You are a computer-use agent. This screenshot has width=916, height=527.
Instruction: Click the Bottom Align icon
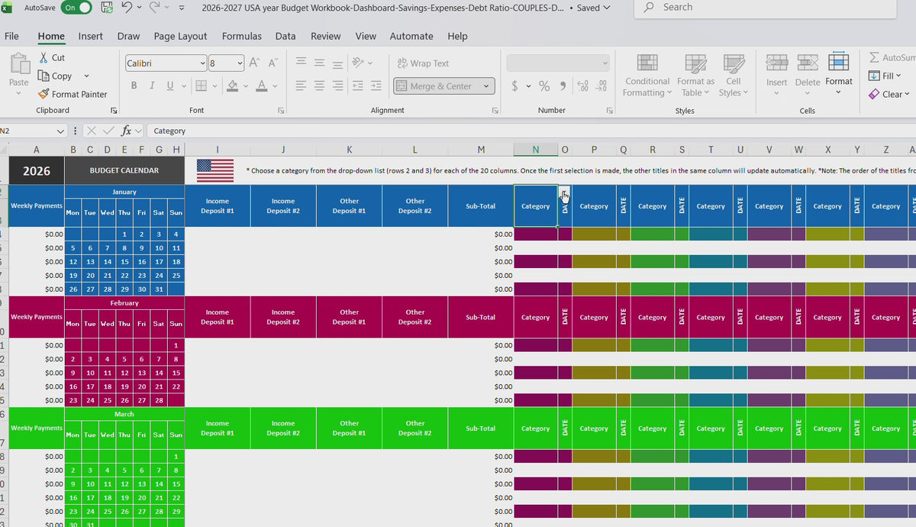[x=338, y=63]
